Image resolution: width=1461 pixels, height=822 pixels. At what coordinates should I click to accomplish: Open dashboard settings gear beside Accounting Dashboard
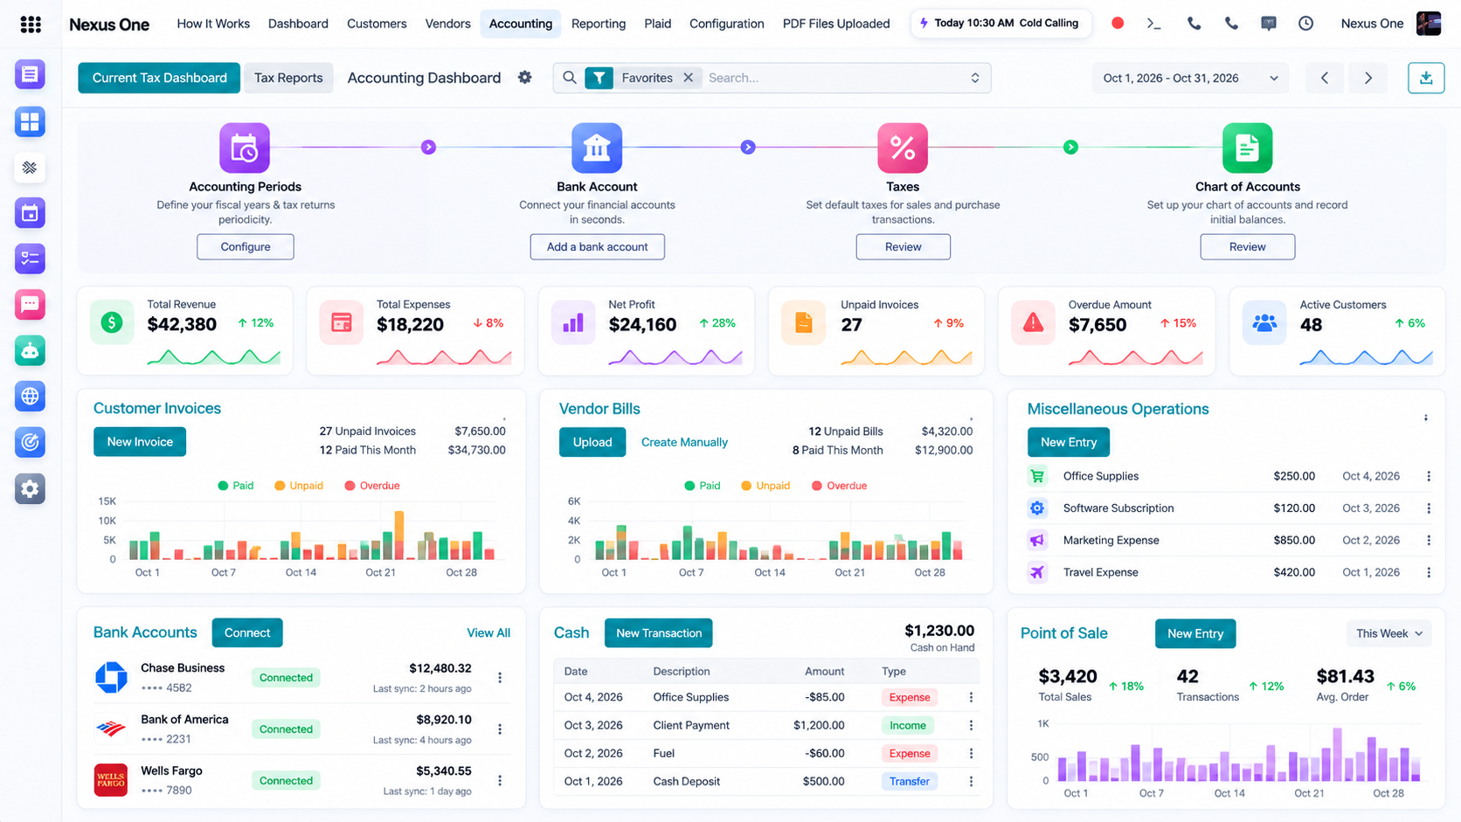click(524, 77)
